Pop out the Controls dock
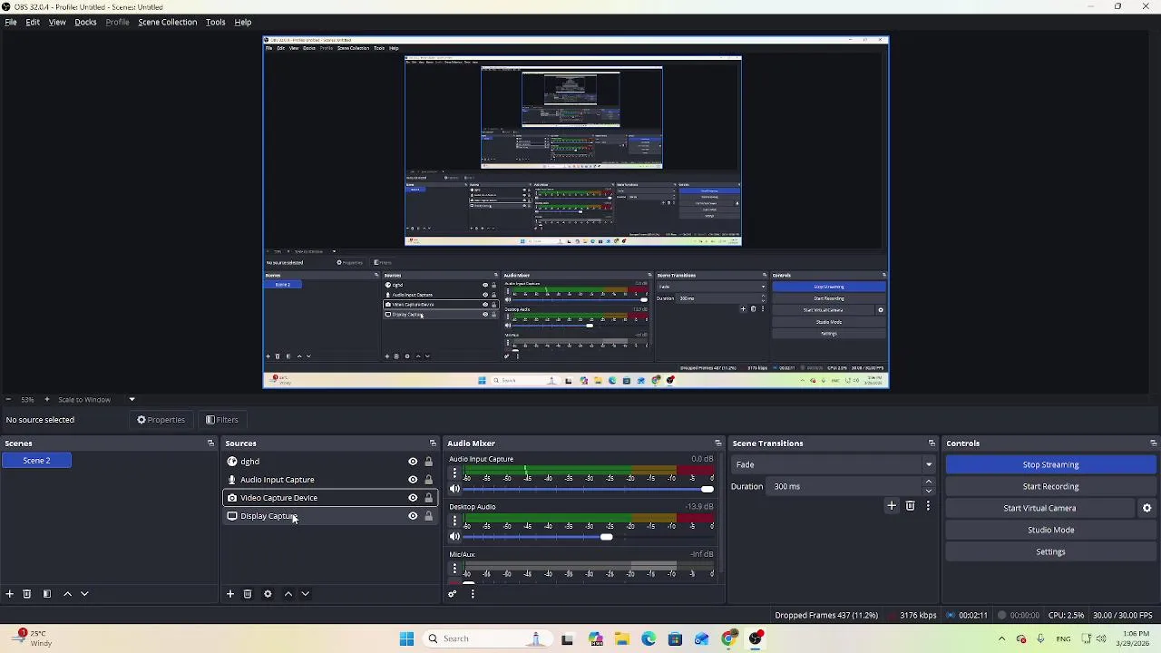1161x653 pixels. pyautogui.click(x=1153, y=443)
